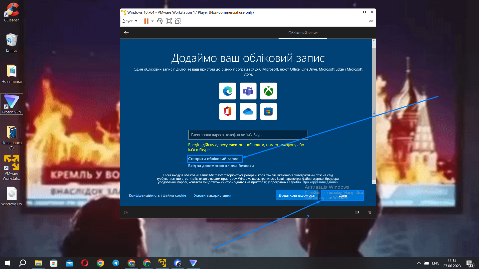Open Умови використання link

[x=213, y=195]
